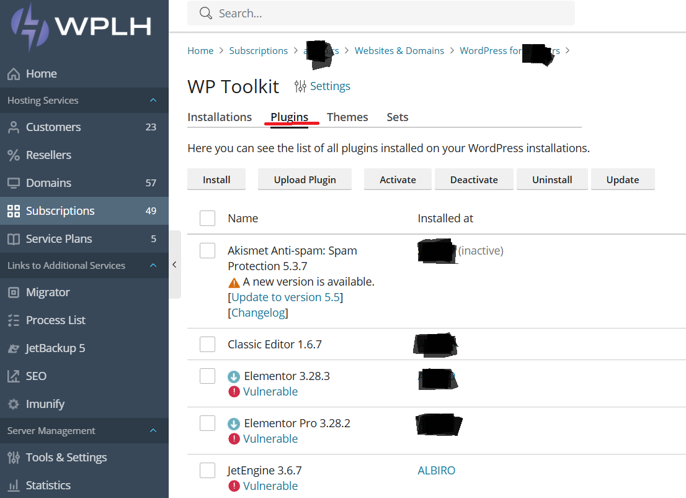Open Subscriptions breadcrumb link
The width and height of the screenshot is (686, 498).
tap(259, 51)
